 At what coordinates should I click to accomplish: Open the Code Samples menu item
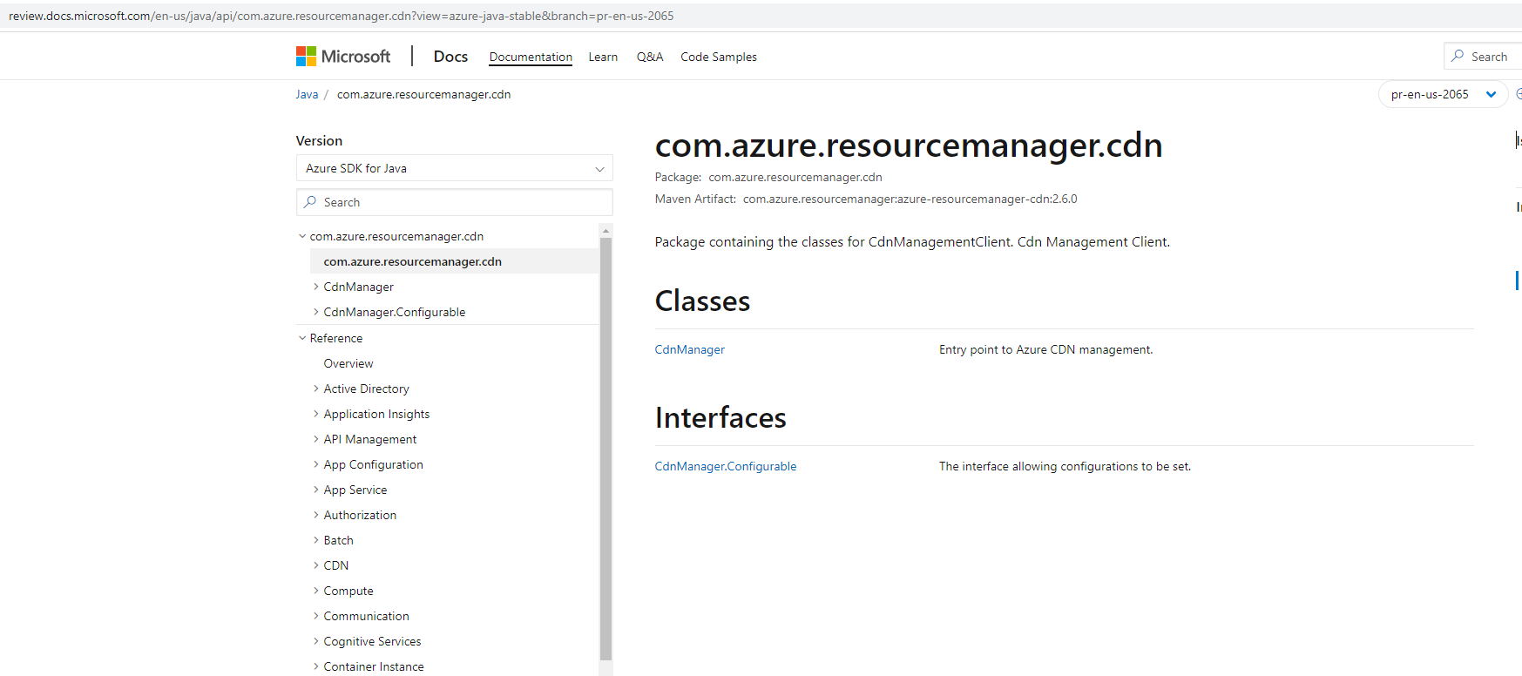click(x=719, y=57)
